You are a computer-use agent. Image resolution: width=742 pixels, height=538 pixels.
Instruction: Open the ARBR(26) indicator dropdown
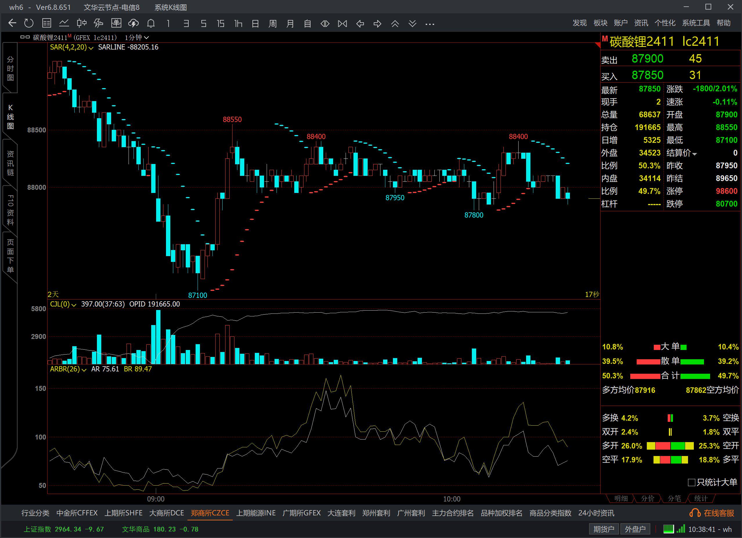coord(68,369)
